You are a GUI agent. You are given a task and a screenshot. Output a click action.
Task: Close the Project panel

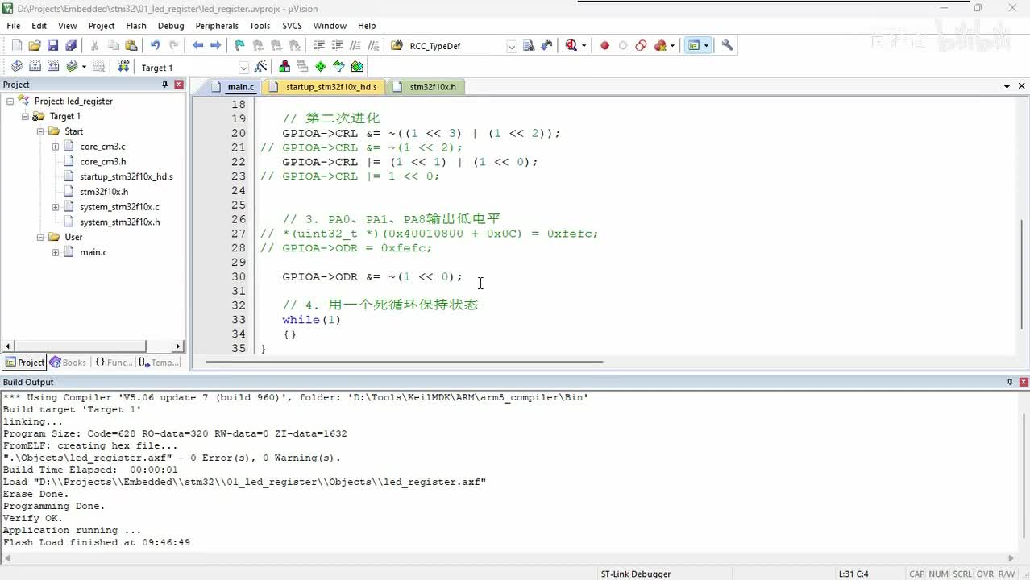[x=179, y=85]
